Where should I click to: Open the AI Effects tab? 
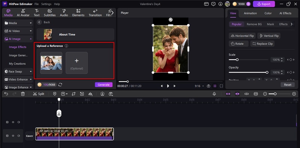coord(285,13)
